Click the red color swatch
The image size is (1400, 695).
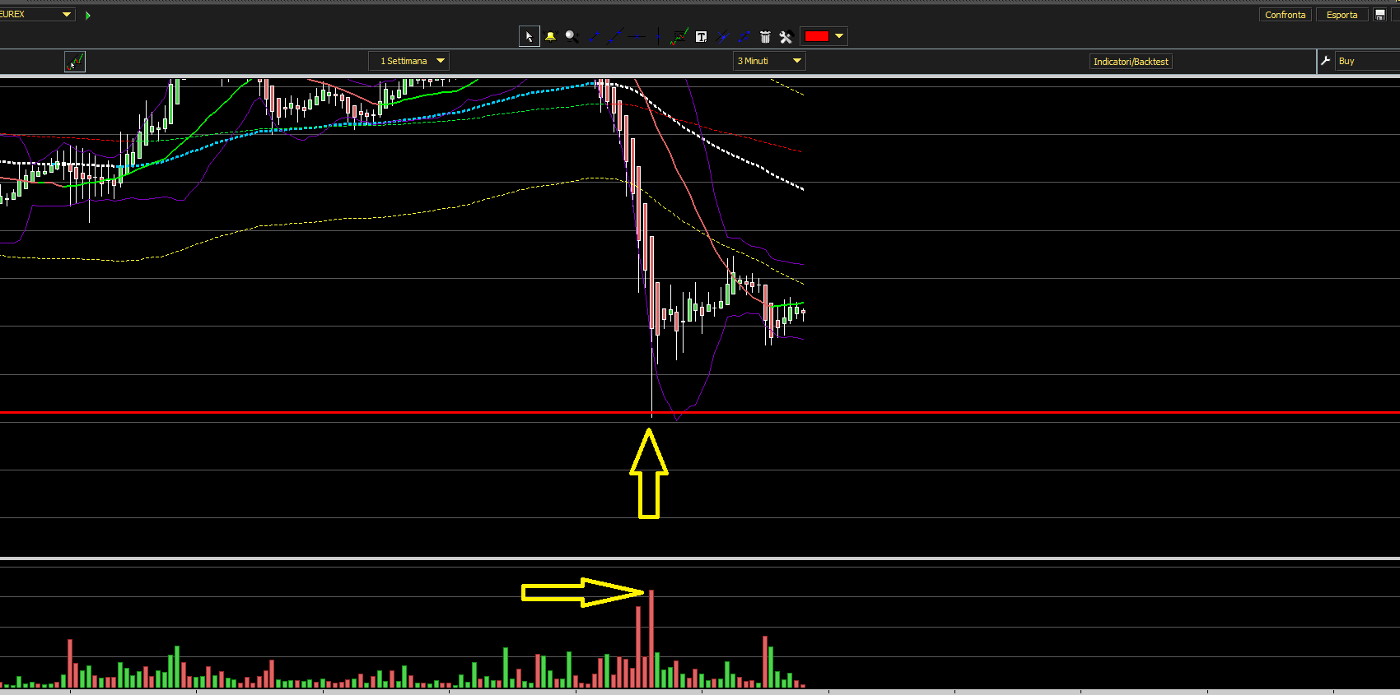click(x=816, y=36)
